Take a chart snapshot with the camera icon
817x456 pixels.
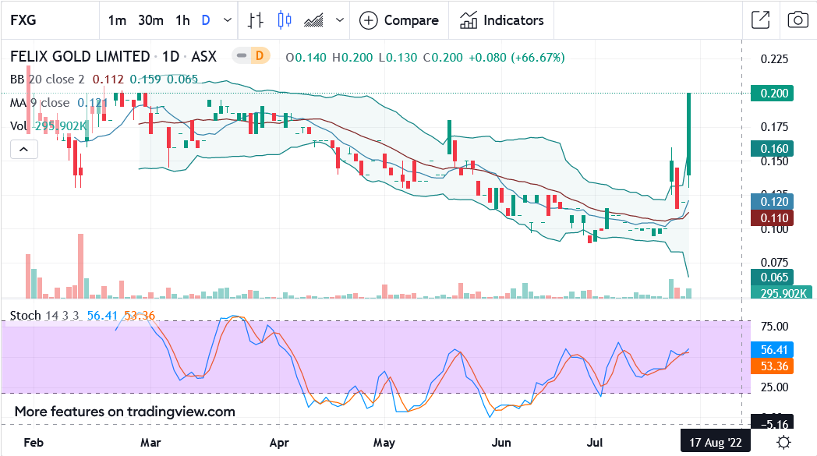(798, 20)
